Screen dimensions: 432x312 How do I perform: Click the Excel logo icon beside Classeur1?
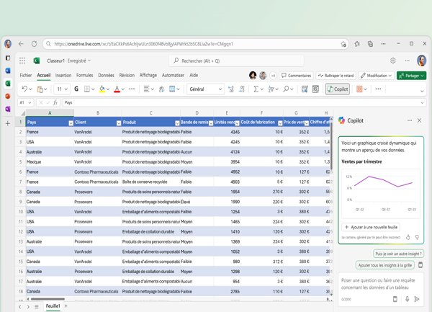[x=37, y=61]
